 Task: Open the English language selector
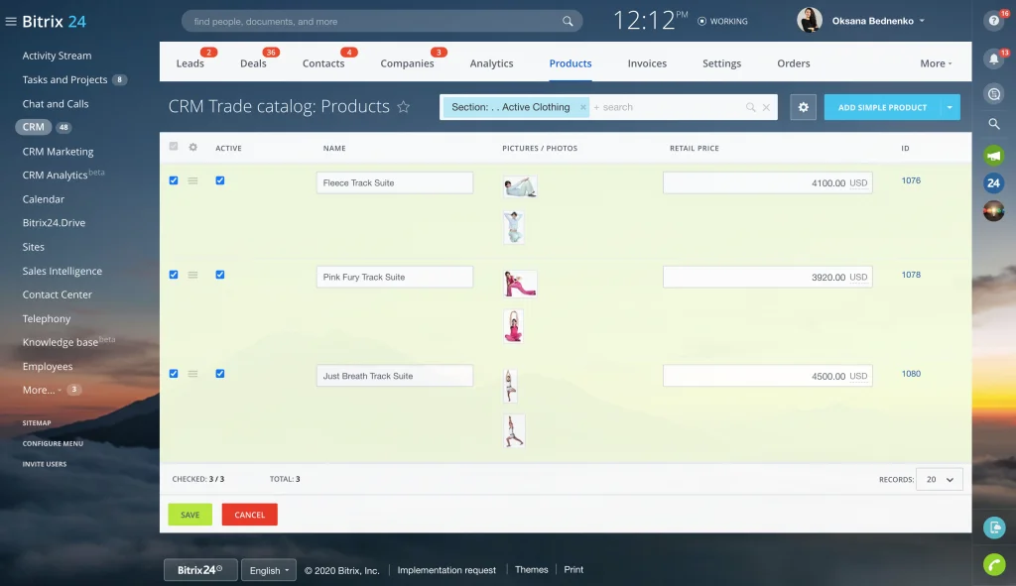(x=269, y=570)
